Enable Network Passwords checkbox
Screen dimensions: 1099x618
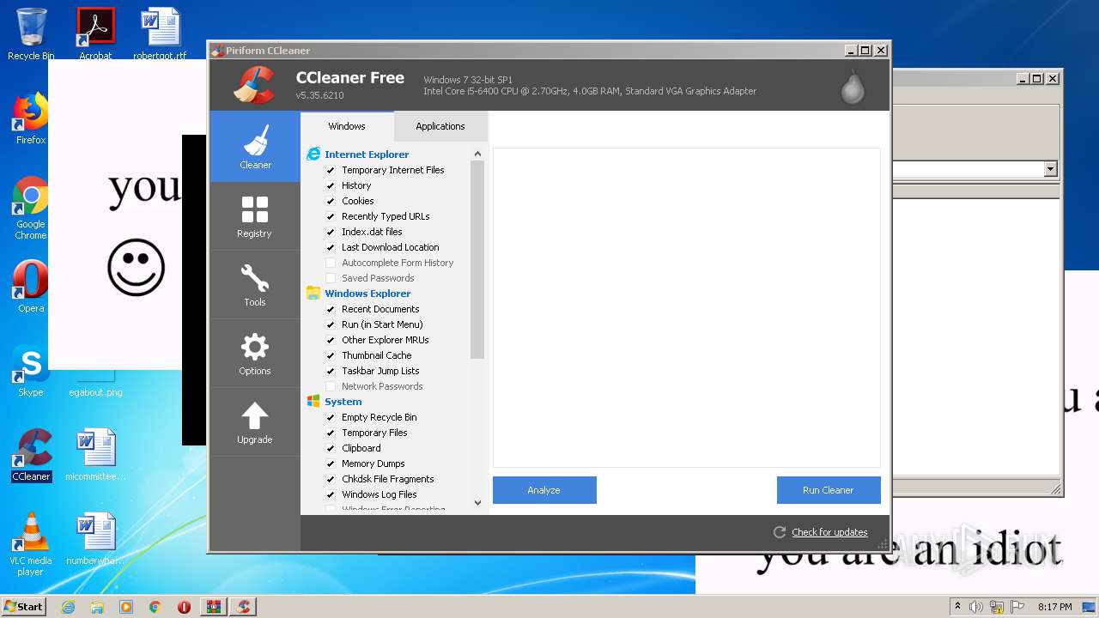tap(331, 386)
